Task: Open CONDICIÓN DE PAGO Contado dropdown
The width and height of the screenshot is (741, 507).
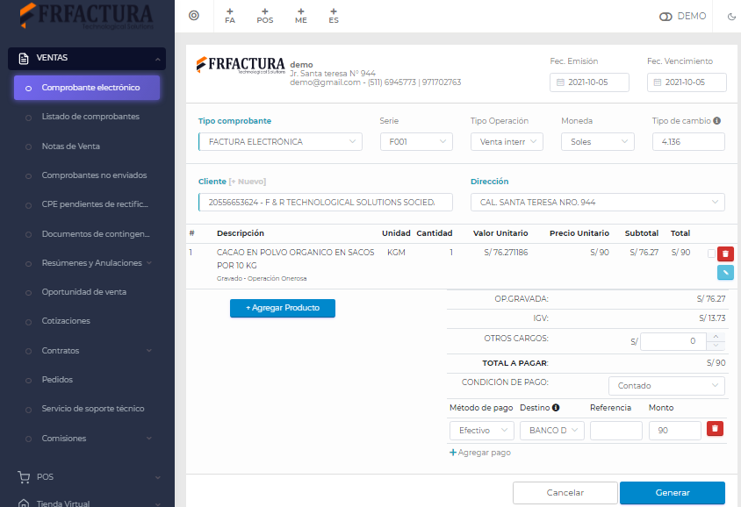Action: (x=666, y=386)
